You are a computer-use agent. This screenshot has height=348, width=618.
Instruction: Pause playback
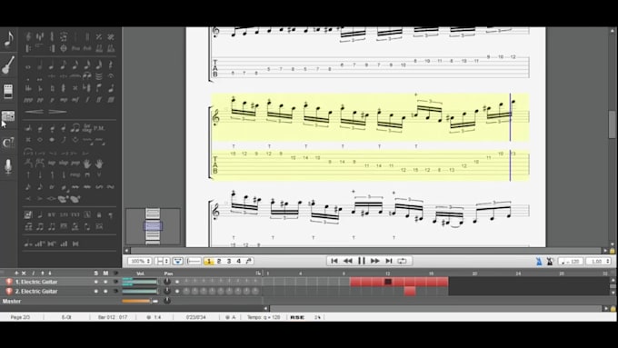point(361,261)
